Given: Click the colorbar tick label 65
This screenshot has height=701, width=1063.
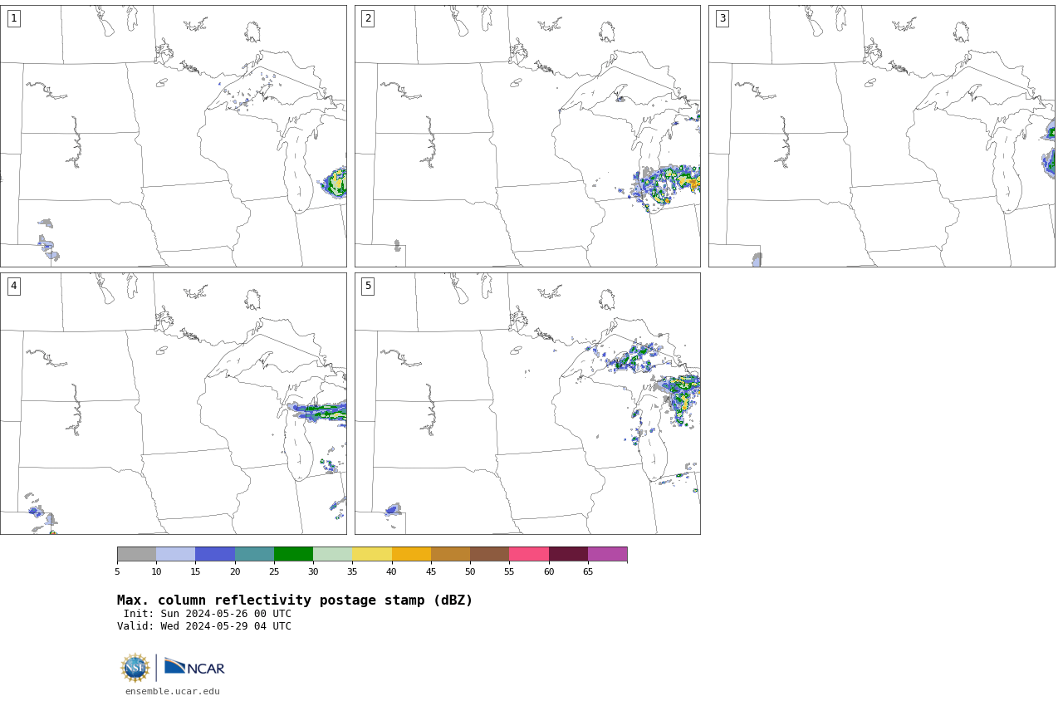Looking at the screenshot, I should coord(588,571).
